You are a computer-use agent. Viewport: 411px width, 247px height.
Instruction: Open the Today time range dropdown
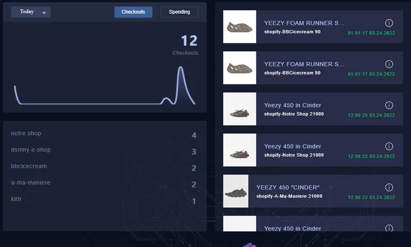(x=31, y=12)
